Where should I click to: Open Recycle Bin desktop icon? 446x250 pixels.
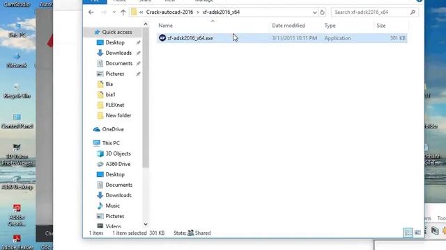pyautogui.click(x=17, y=91)
